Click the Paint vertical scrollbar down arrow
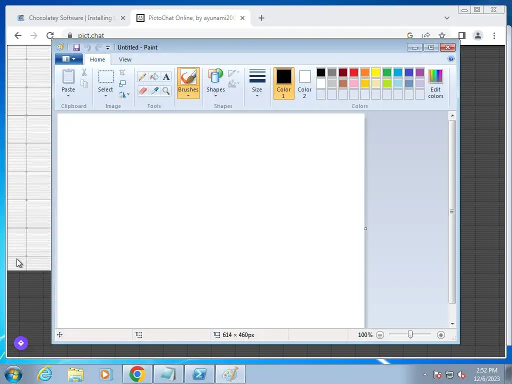512x384 pixels. [x=452, y=323]
